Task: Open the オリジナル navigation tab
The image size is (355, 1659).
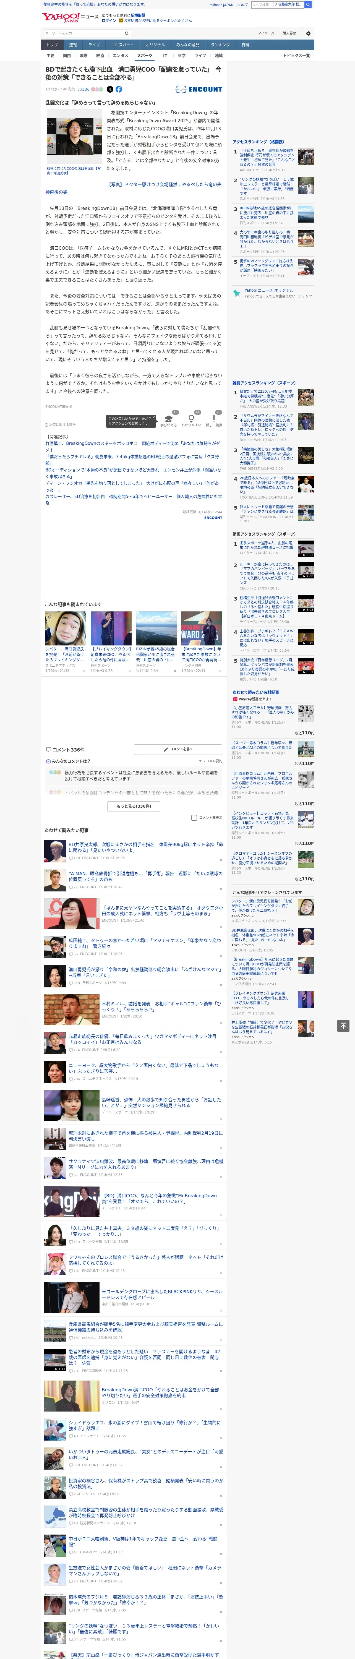Action: 155,45
